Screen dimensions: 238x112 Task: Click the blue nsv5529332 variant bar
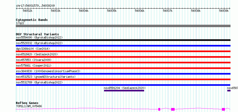point(123,46)
